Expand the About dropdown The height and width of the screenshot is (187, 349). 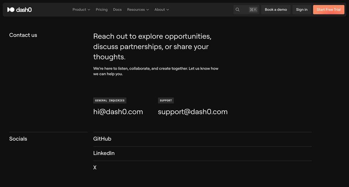click(x=162, y=10)
